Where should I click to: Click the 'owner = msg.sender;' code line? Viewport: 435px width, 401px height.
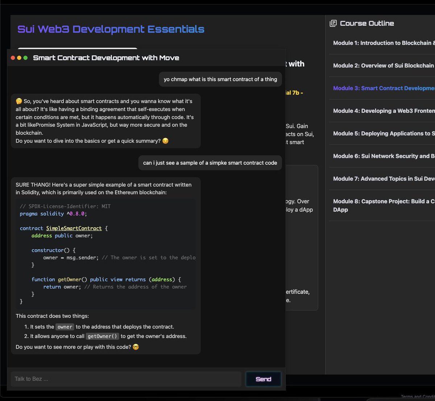coord(71,258)
